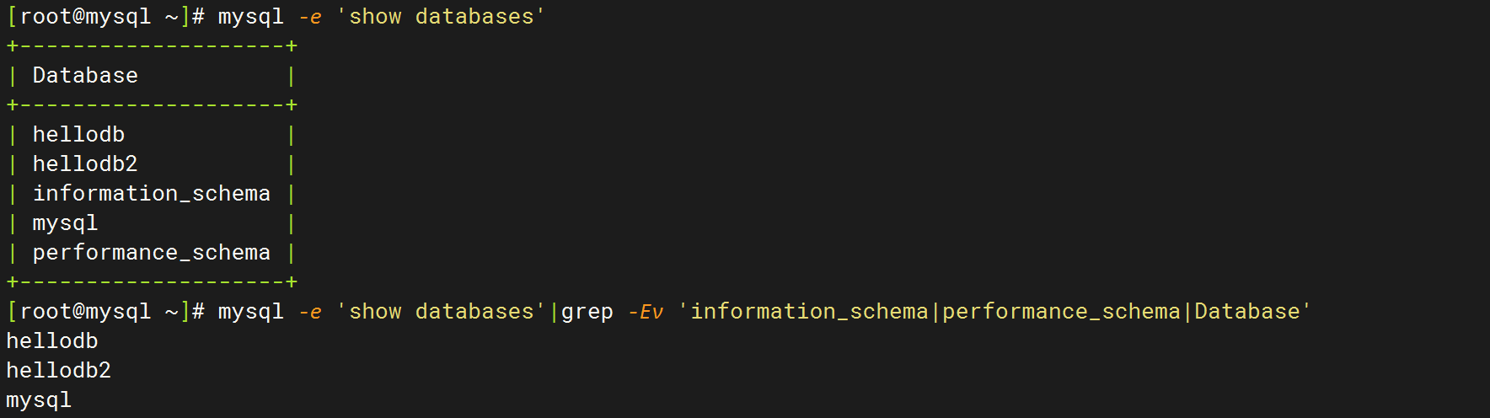Click the mysql entry inside the table

65,223
